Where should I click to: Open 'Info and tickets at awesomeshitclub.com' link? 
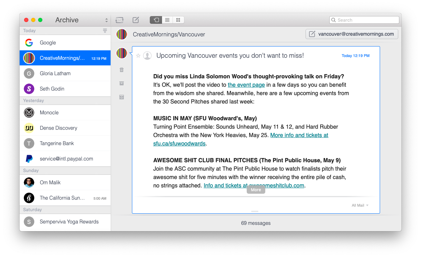pyautogui.click(x=254, y=185)
